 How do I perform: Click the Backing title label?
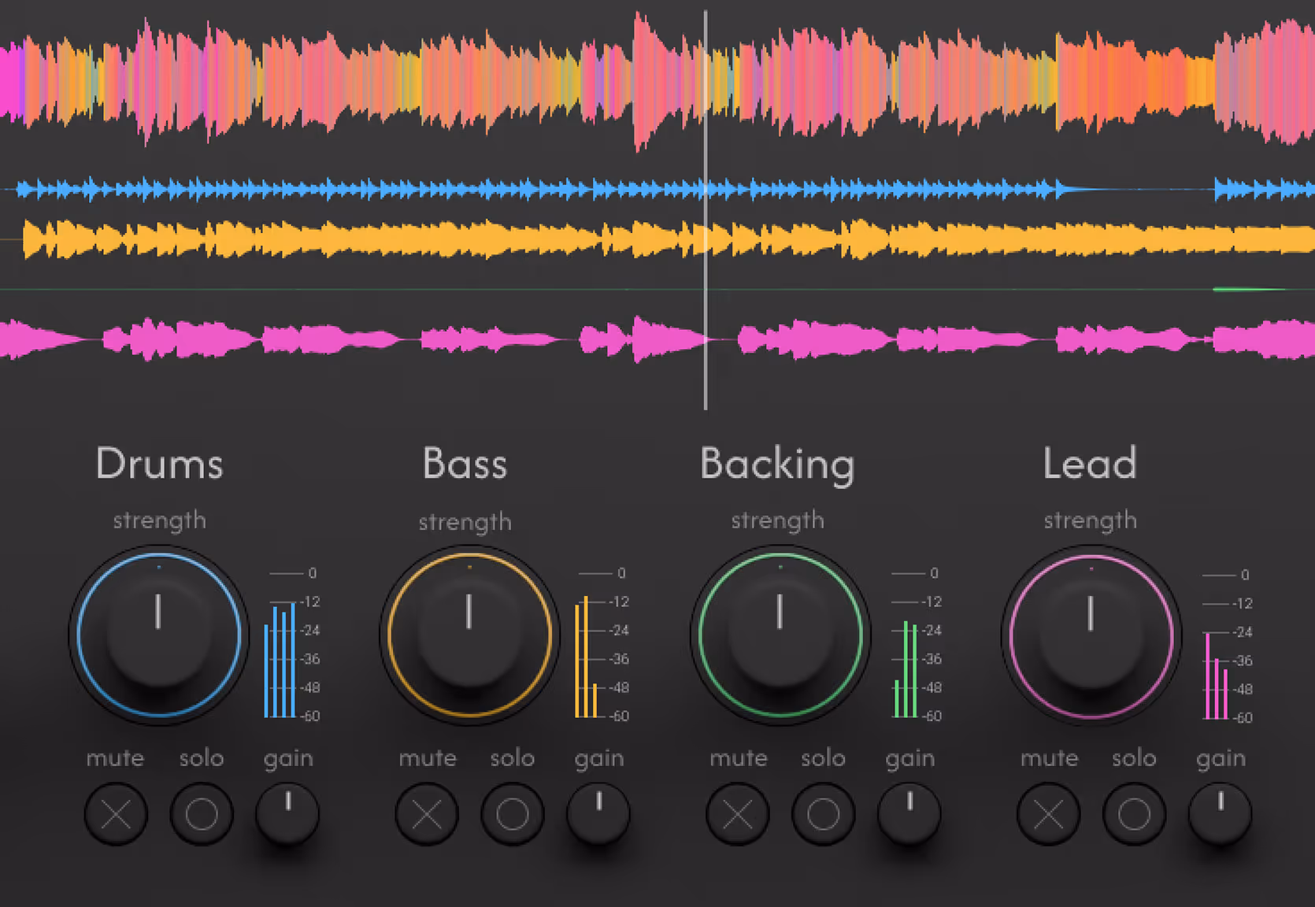[777, 465]
